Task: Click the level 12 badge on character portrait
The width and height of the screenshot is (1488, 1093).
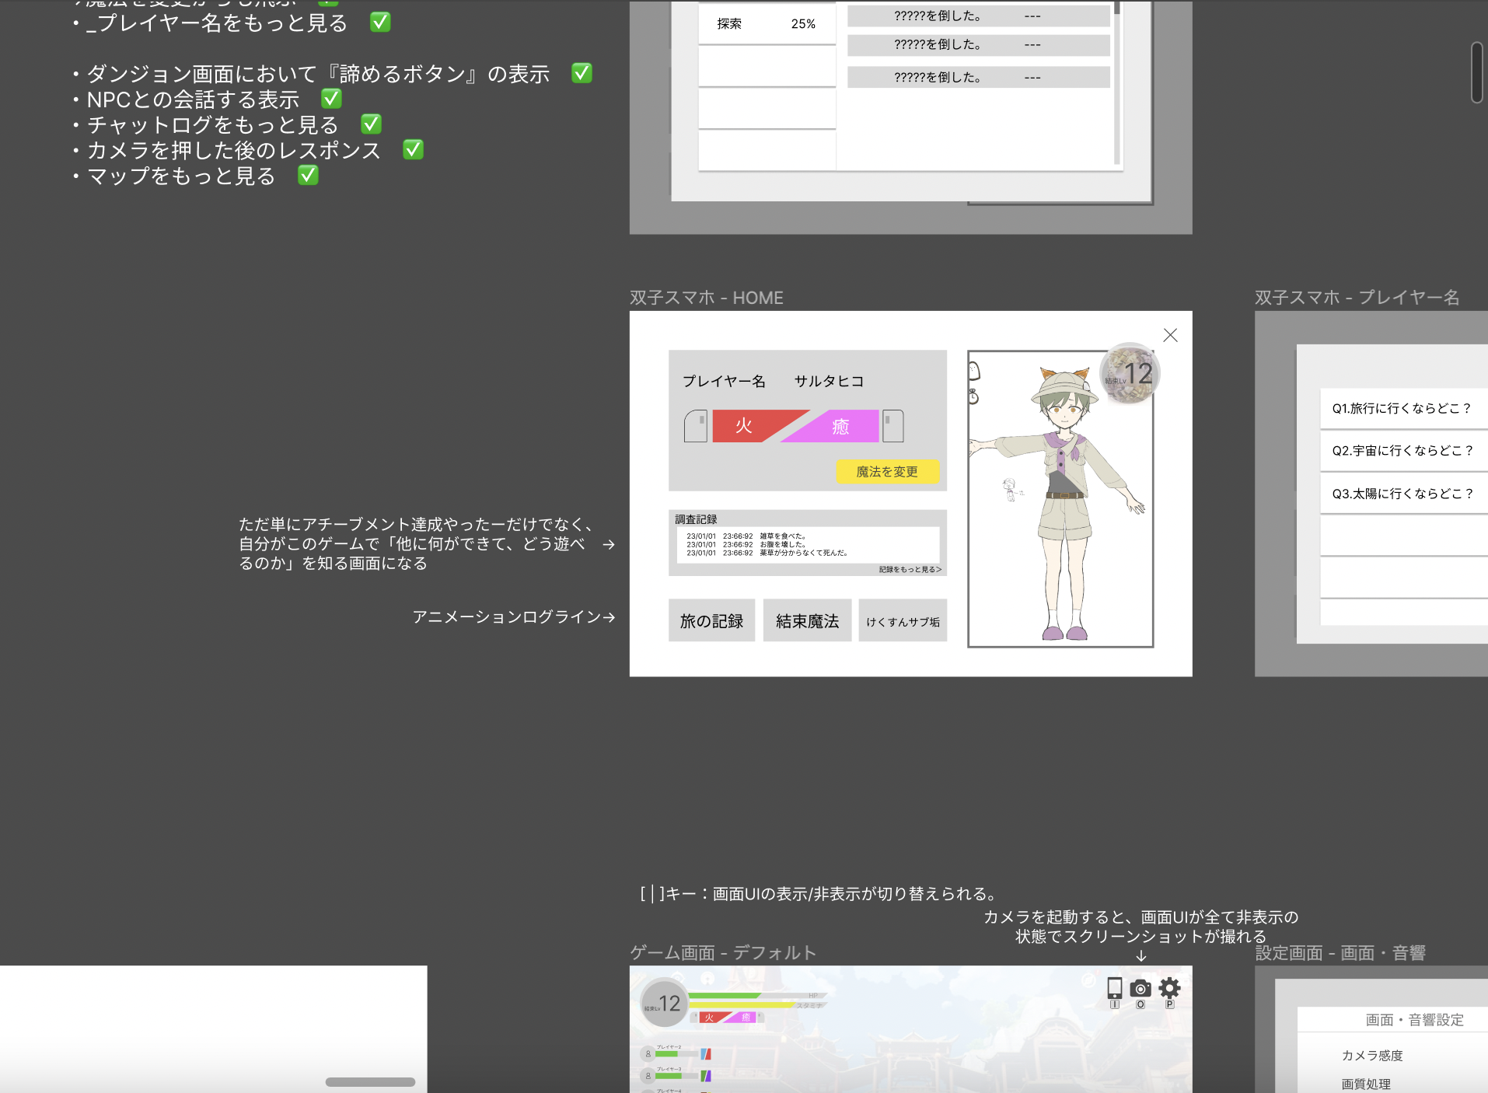Action: tap(1130, 374)
